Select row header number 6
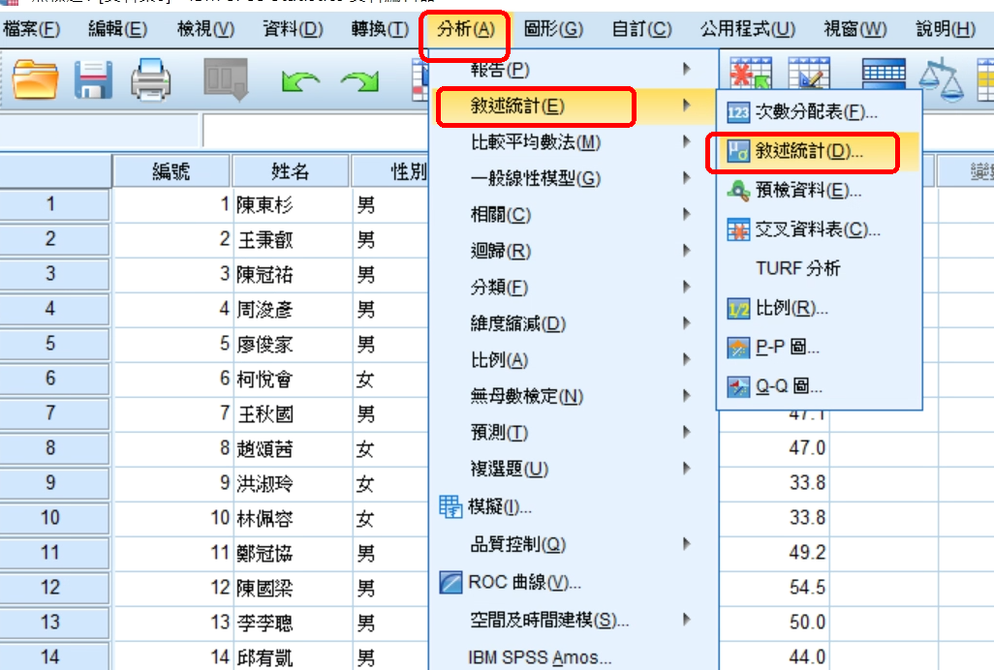 (x=50, y=380)
